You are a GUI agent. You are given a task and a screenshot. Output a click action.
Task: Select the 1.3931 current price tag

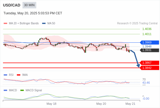(149, 50)
